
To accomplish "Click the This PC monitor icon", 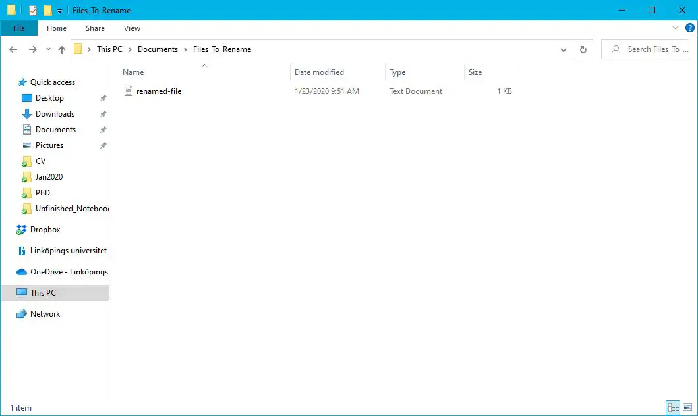I will click(x=21, y=292).
